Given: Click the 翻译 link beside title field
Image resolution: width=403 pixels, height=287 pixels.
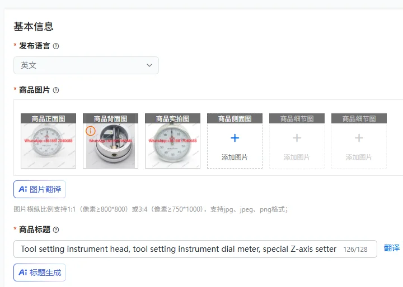Looking at the screenshot, I should [392, 248].
